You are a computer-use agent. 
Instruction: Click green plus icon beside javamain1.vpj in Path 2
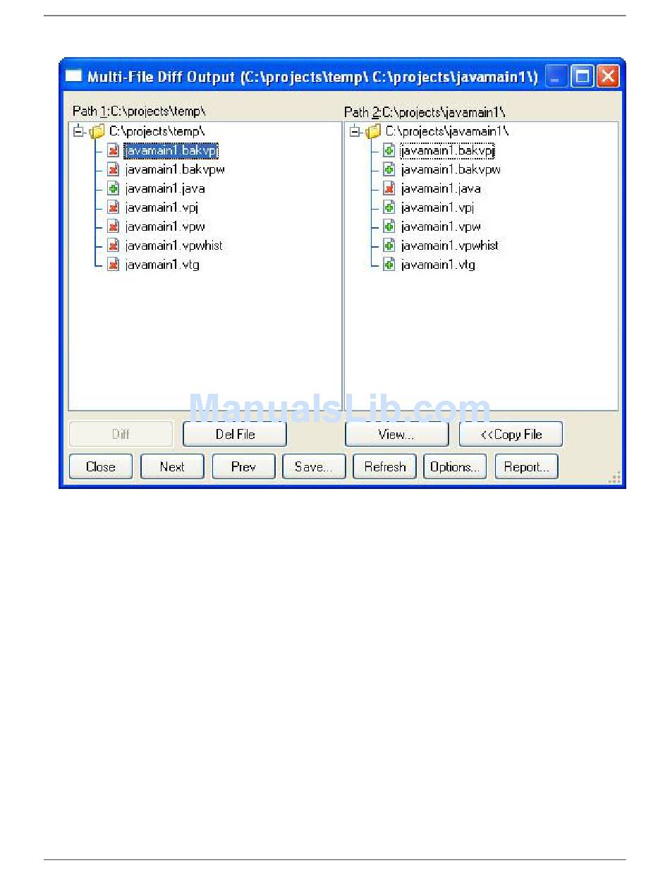pyautogui.click(x=389, y=207)
